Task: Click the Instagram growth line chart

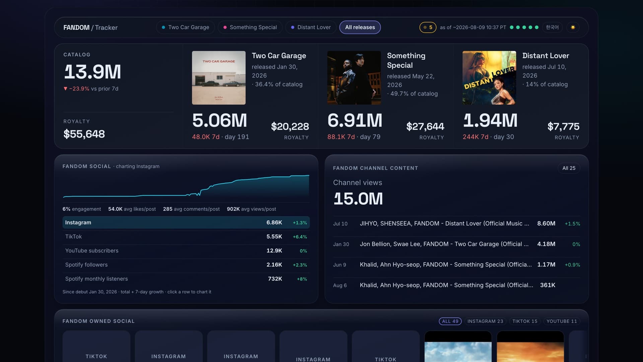Action: coord(186,187)
